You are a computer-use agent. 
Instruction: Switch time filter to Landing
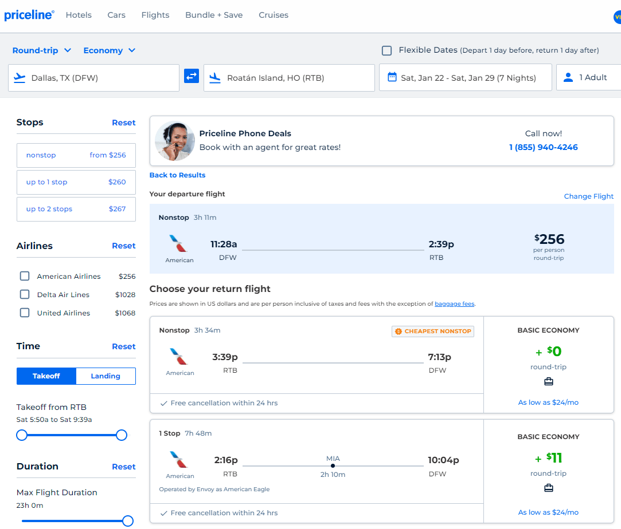106,376
